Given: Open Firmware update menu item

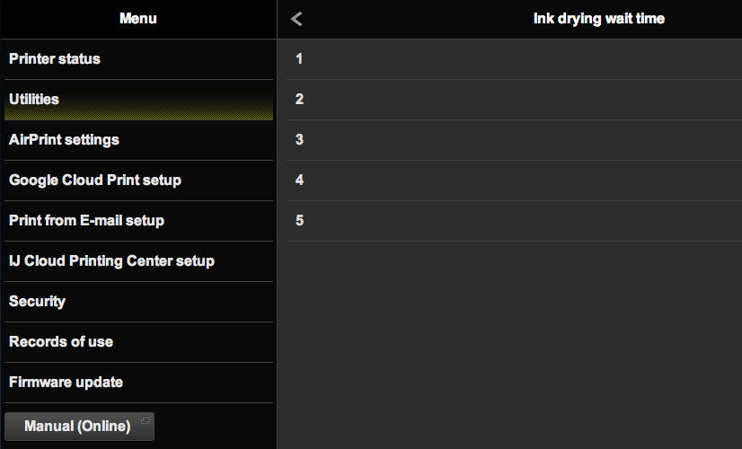Looking at the screenshot, I should point(138,383).
